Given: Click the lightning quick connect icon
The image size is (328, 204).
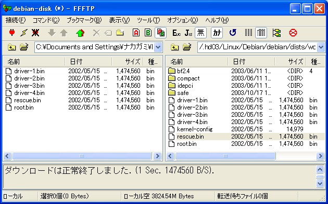Looking at the screenshot, I should click(x=23, y=33).
